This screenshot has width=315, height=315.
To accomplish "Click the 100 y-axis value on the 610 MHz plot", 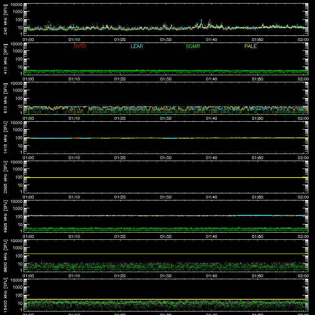I will tap(19, 98).
